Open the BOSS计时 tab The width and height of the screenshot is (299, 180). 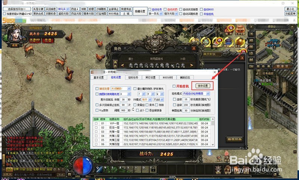point(167,77)
